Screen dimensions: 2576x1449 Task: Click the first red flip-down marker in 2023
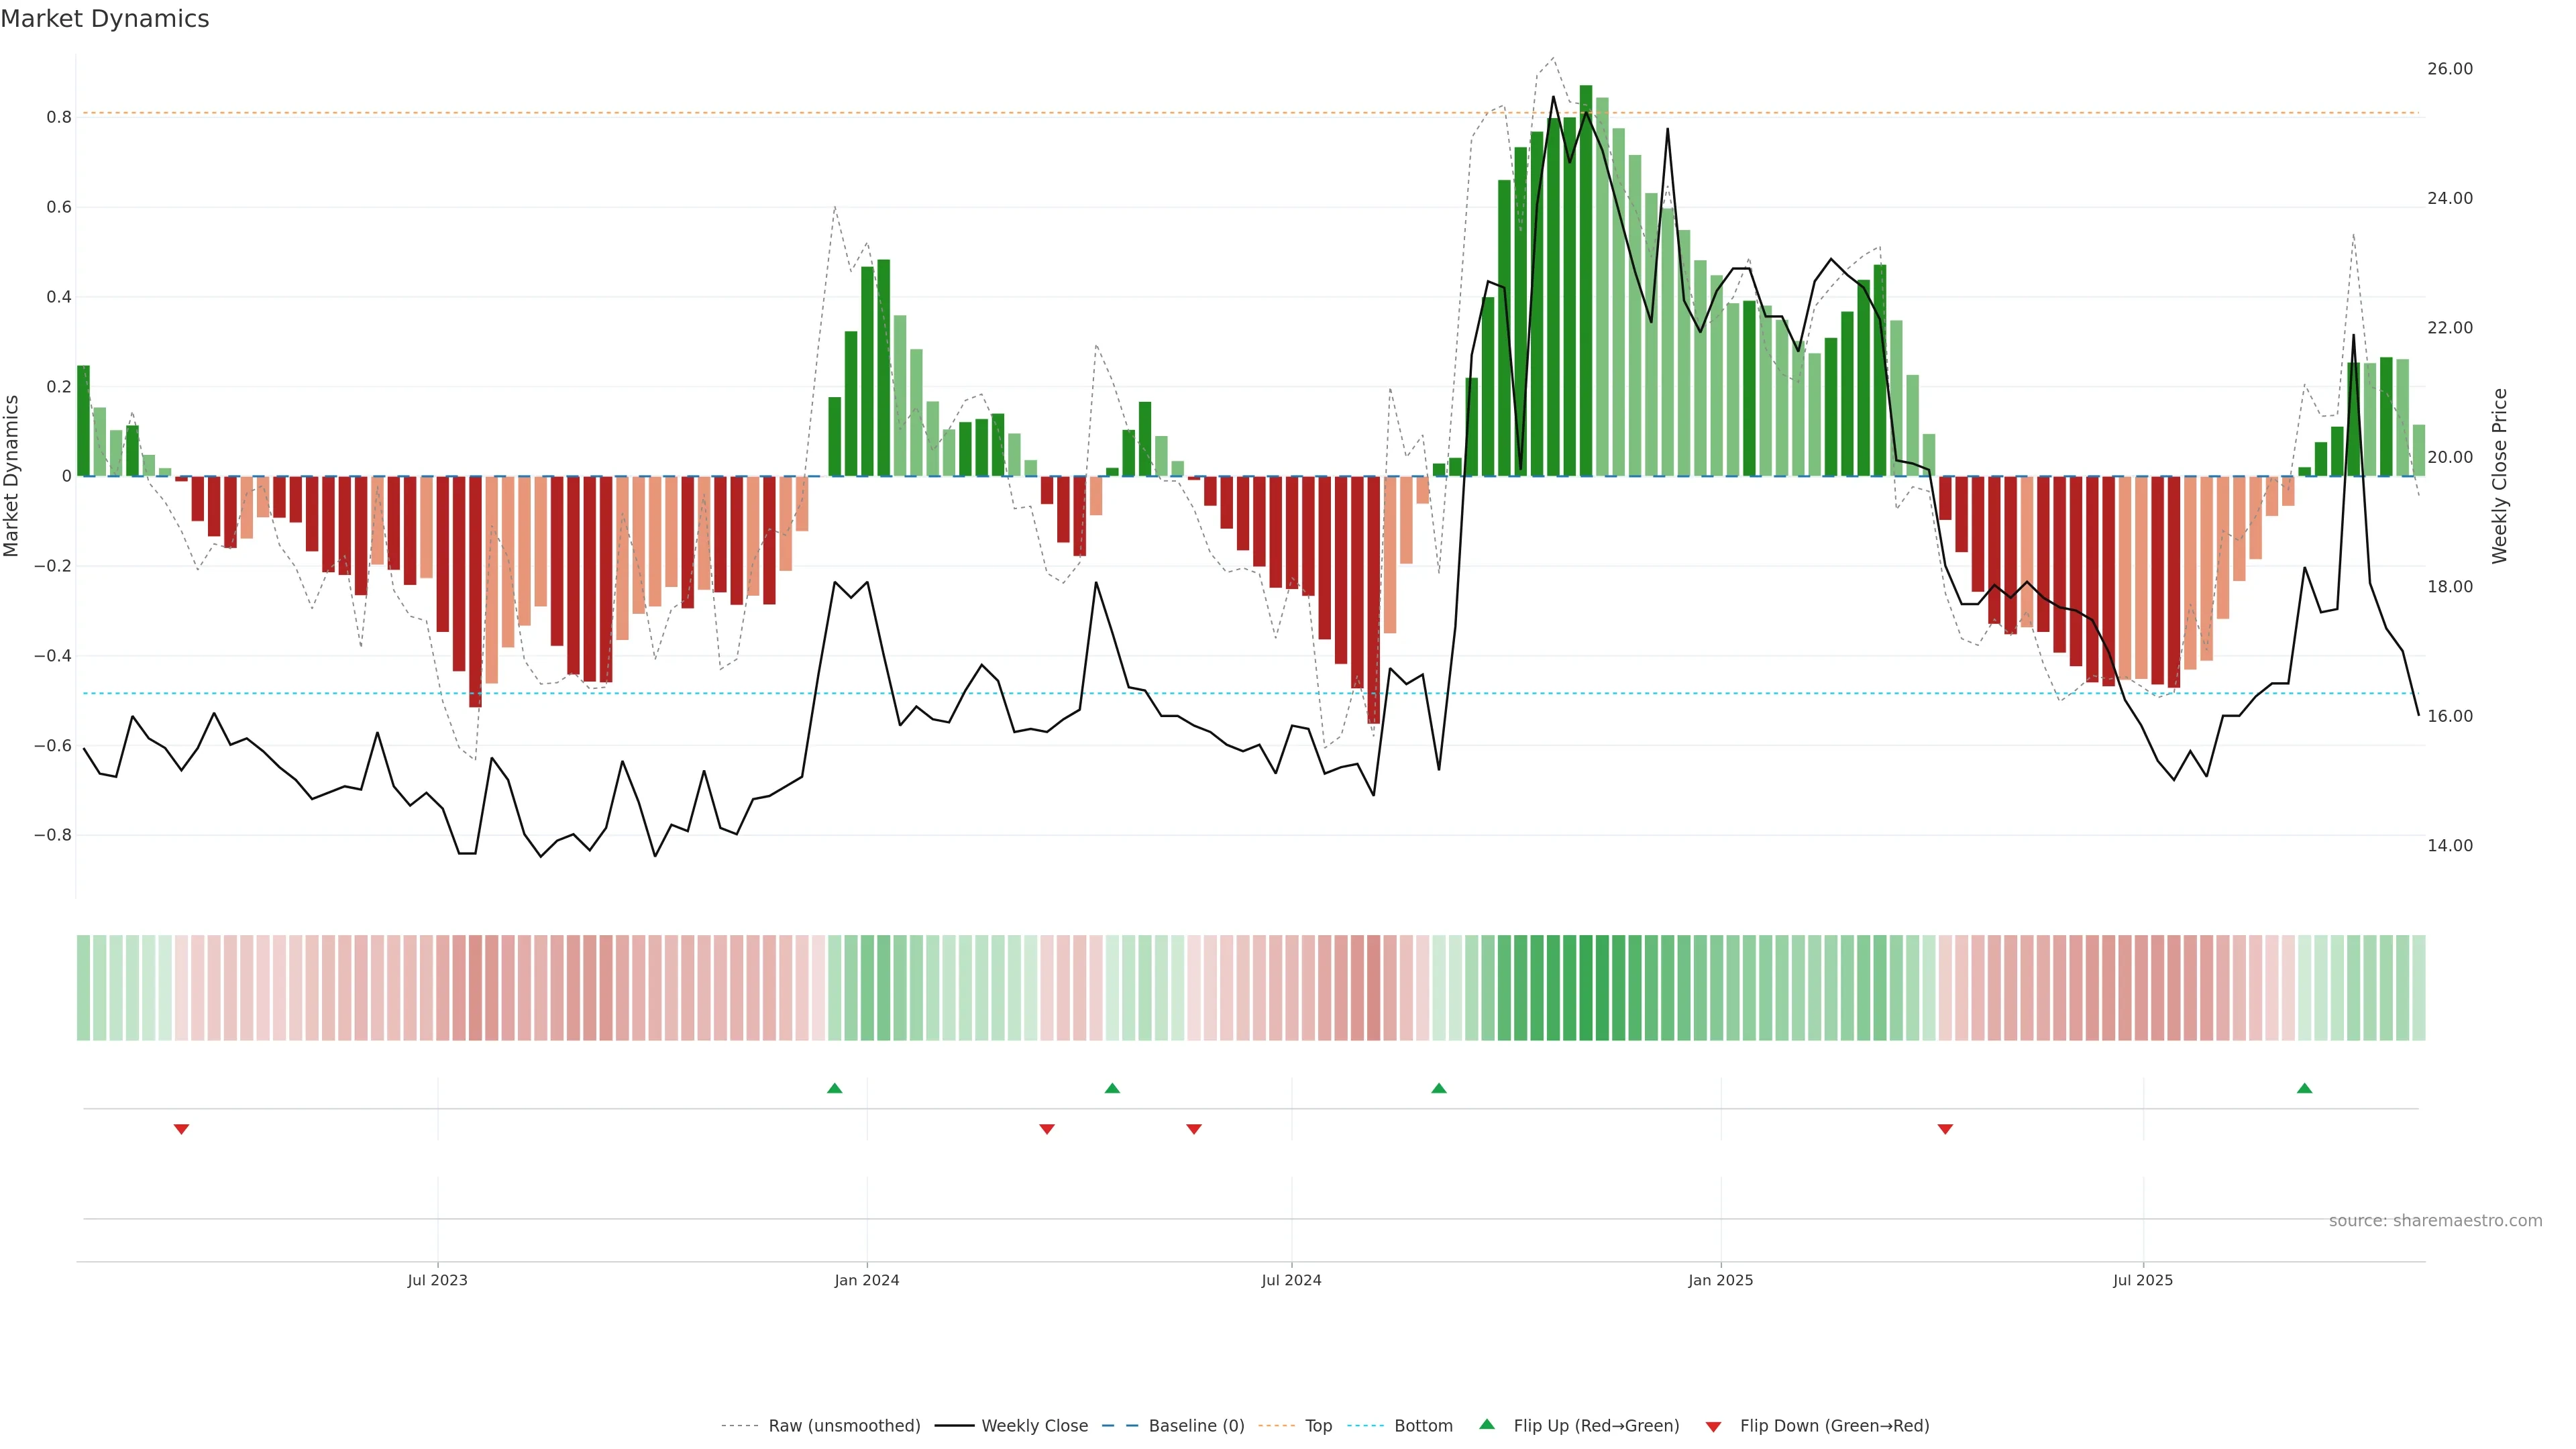(x=181, y=1129)
